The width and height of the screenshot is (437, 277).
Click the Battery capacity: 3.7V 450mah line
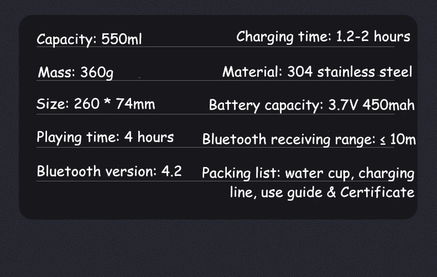click(311, 105)
